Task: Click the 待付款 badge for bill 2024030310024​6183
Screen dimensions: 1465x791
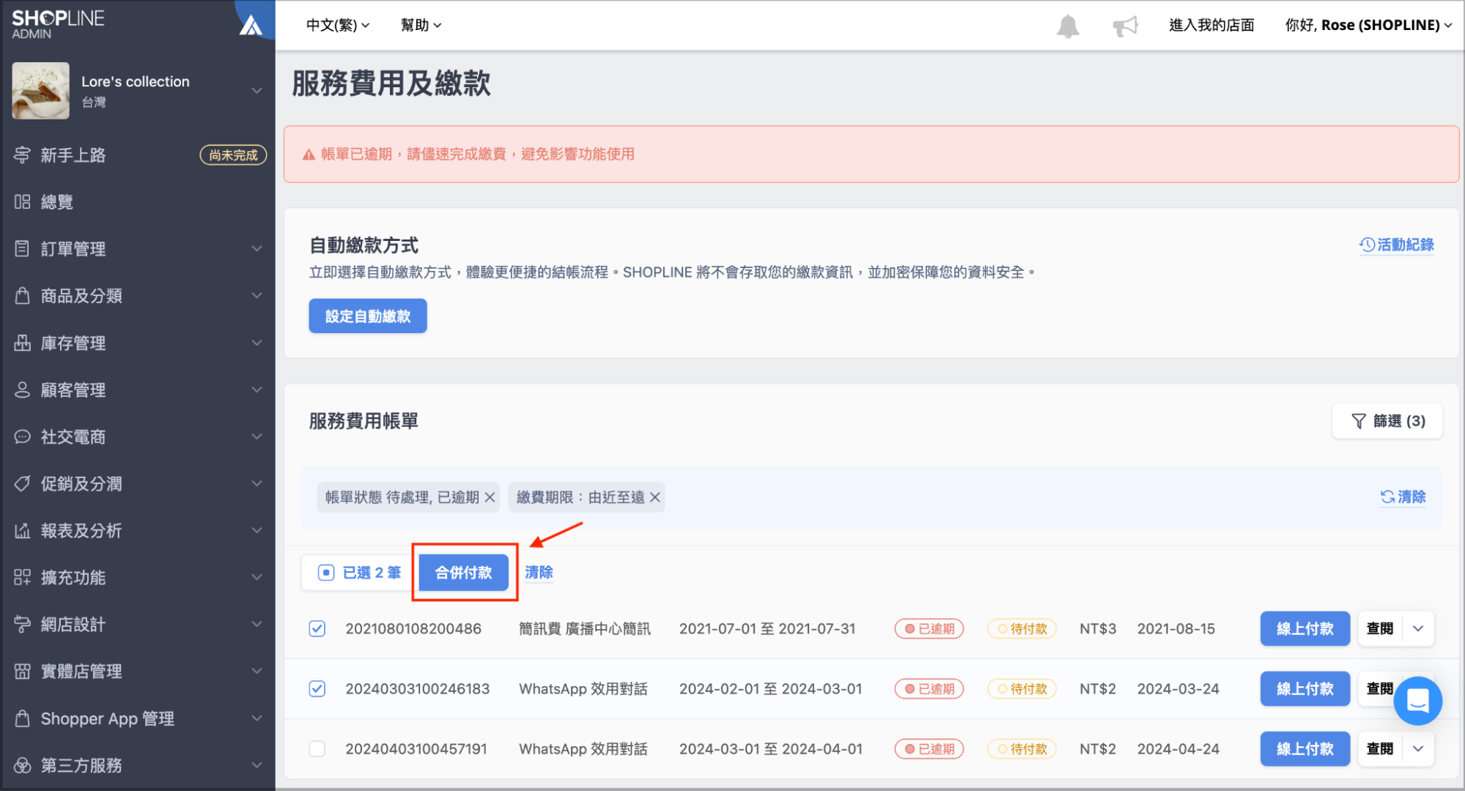Action: 1022,688
